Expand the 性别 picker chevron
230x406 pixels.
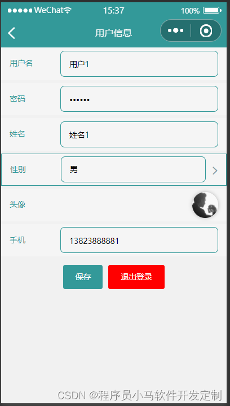click(215, 171)
